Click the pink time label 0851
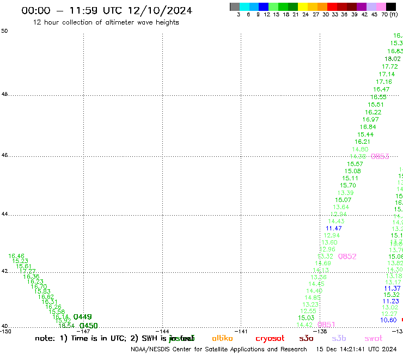This screenshot has width=403, height=354. click(x=326, y=325)
